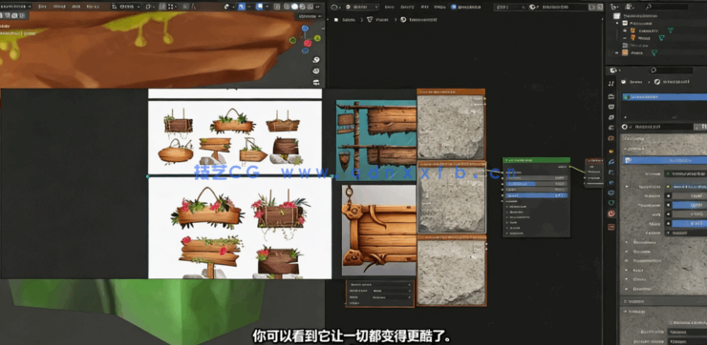Switch viewport to material preview shading
707x345 pixels.
[302, 7]
